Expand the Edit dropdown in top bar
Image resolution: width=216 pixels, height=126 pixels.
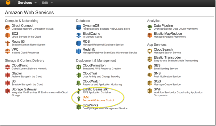point(47,3)
